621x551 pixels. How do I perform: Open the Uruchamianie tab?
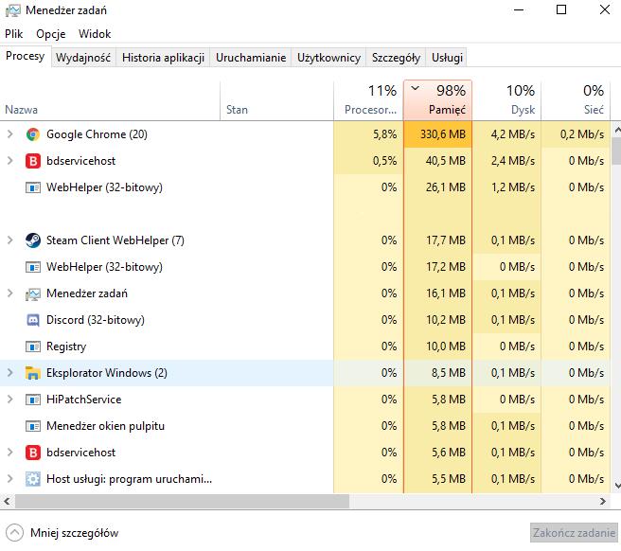click(251, 58)
